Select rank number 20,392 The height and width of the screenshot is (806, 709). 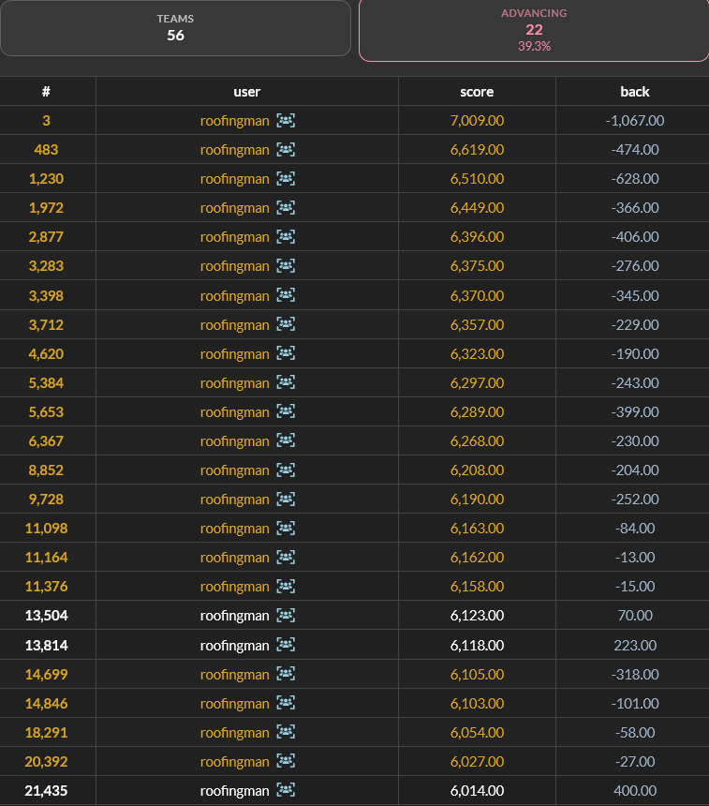[46, 761]
